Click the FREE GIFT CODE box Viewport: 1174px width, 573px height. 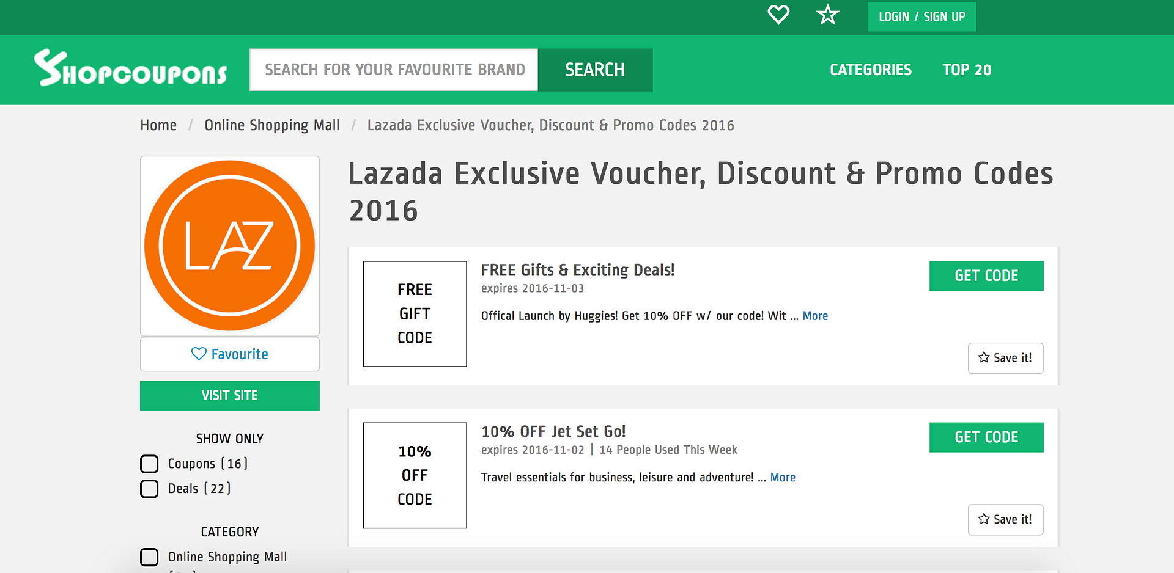(415, 314)
